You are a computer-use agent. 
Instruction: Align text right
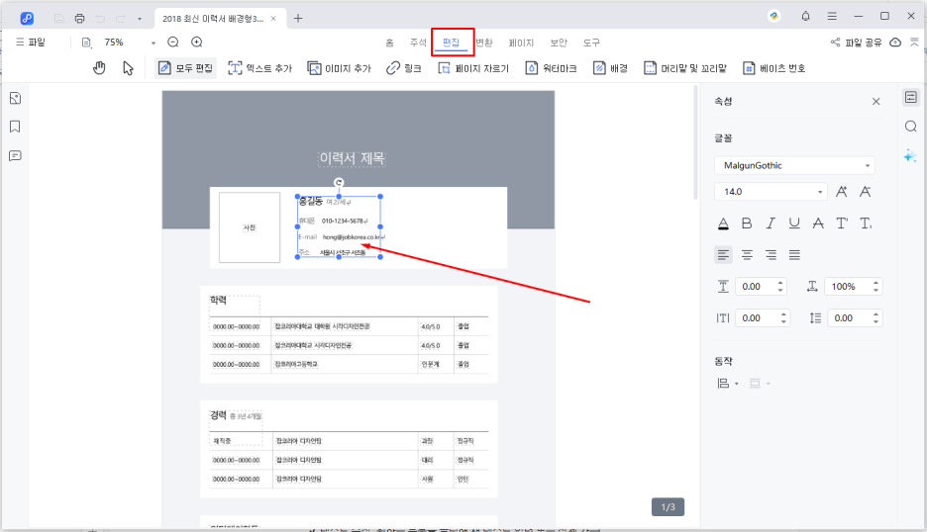pos(771,254)
